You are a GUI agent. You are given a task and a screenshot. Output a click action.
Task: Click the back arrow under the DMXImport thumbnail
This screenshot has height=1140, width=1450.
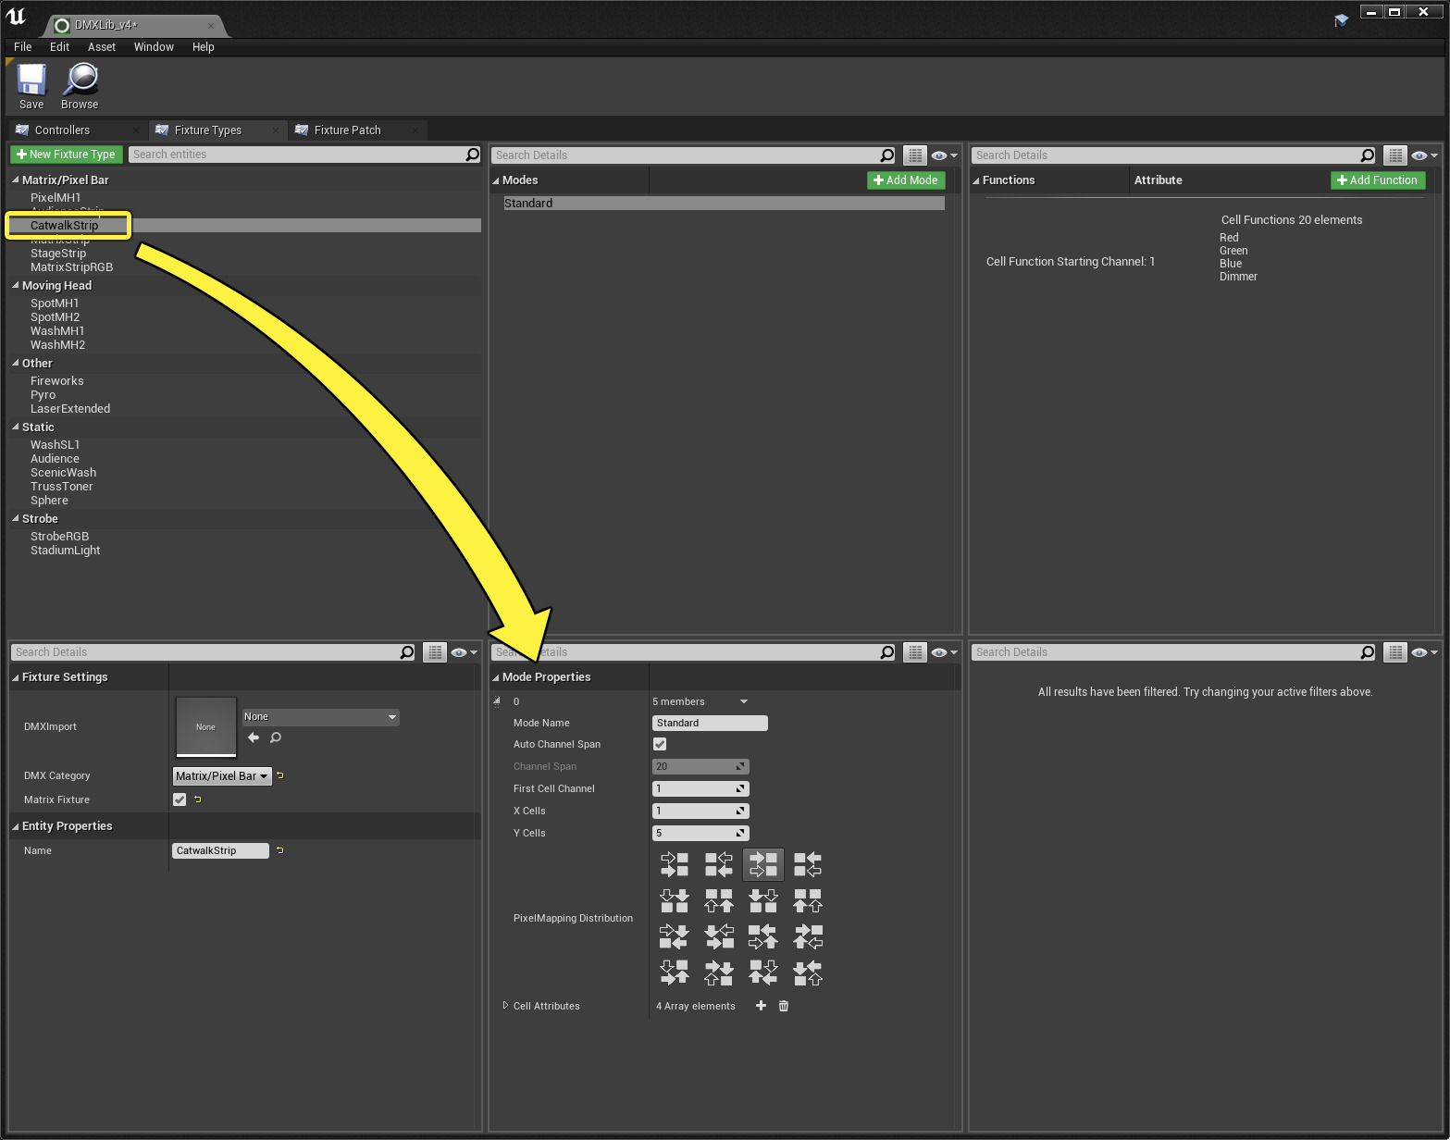point(253,737)
